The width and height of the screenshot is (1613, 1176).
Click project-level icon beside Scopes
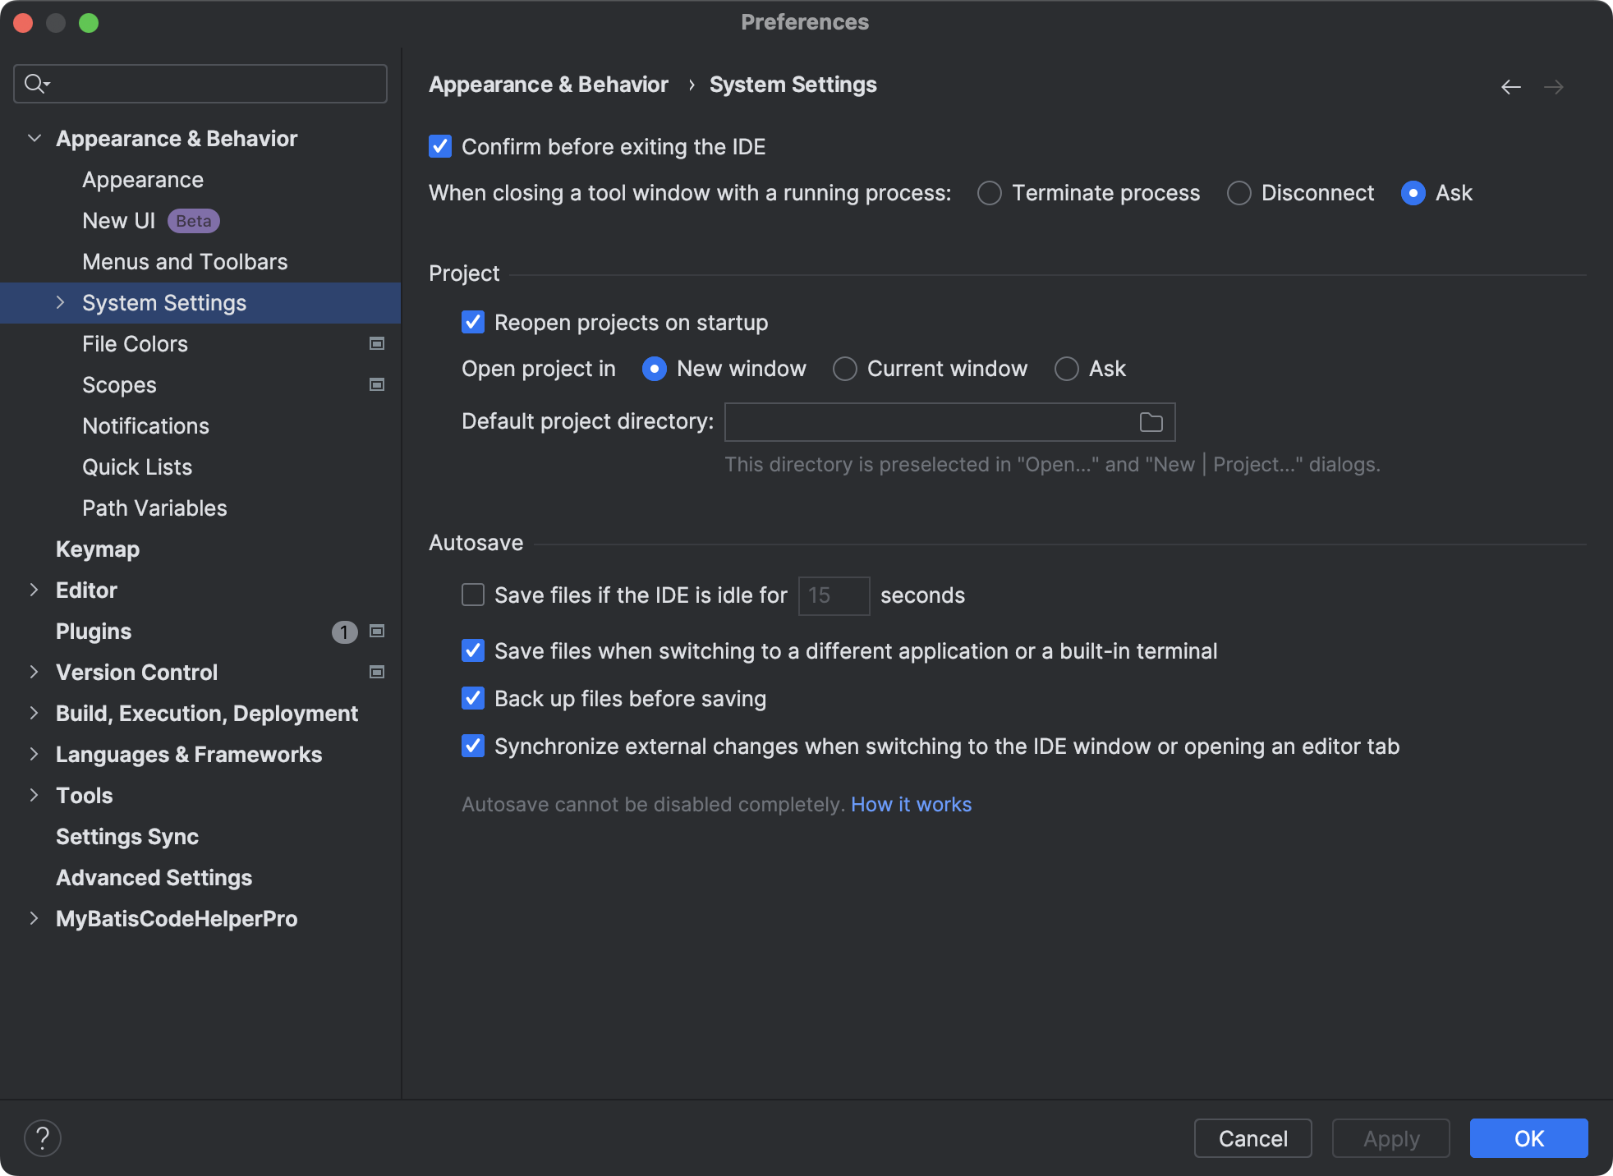377,384
